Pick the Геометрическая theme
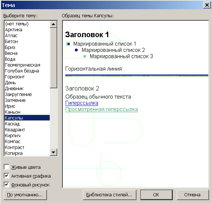Screen dimensions: 212x203 27,65
